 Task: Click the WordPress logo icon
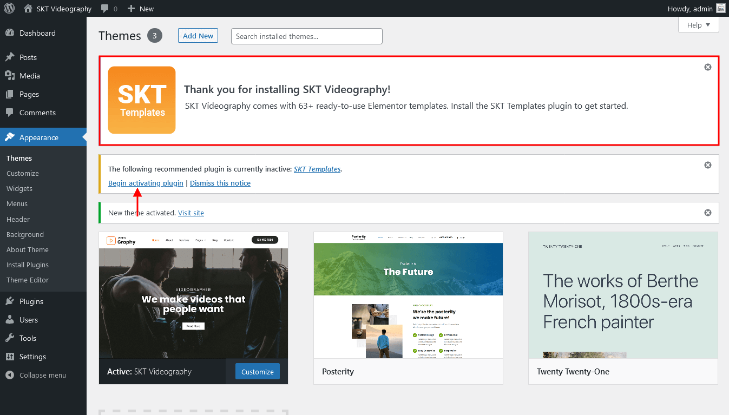[9, 8]
